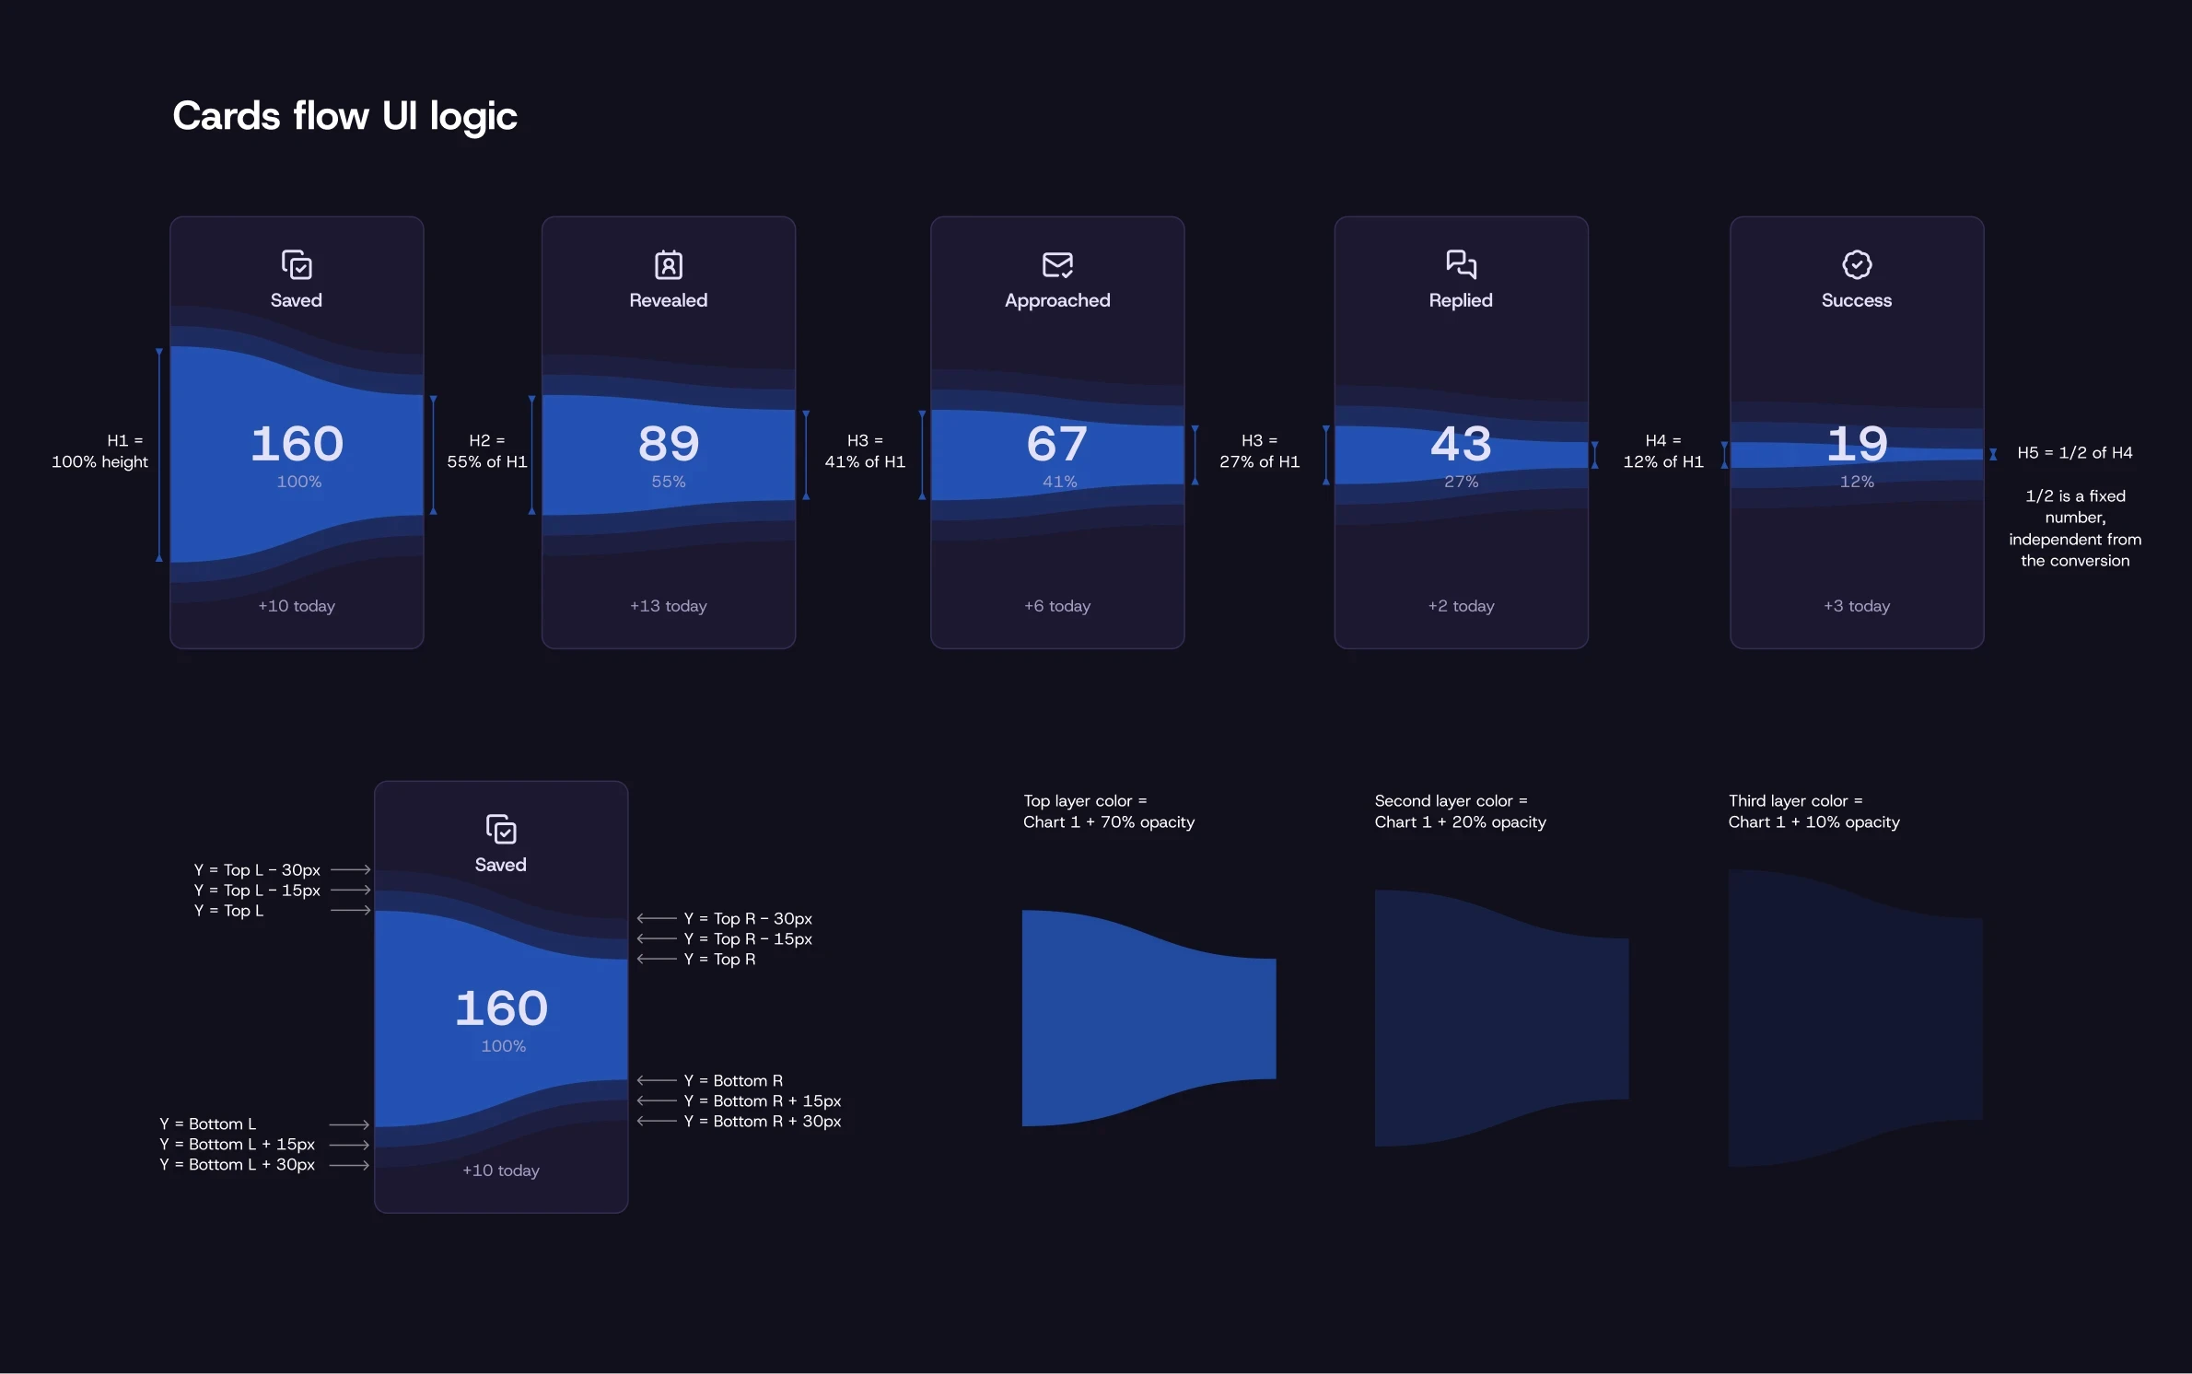
Task: Click the 'Replied' card label
Action: pyautogui.click(x=1461, y=300)
